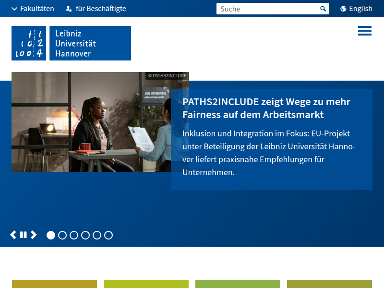Select the second slide indicator dot
Viewport: 384px width, 288px height.
62,235
